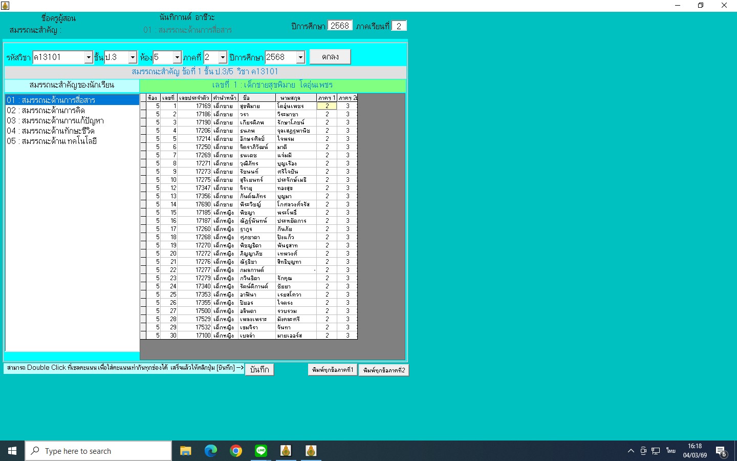Expand the ปีการศึกษา year dropdown beside ตกลง

(300, 57)
